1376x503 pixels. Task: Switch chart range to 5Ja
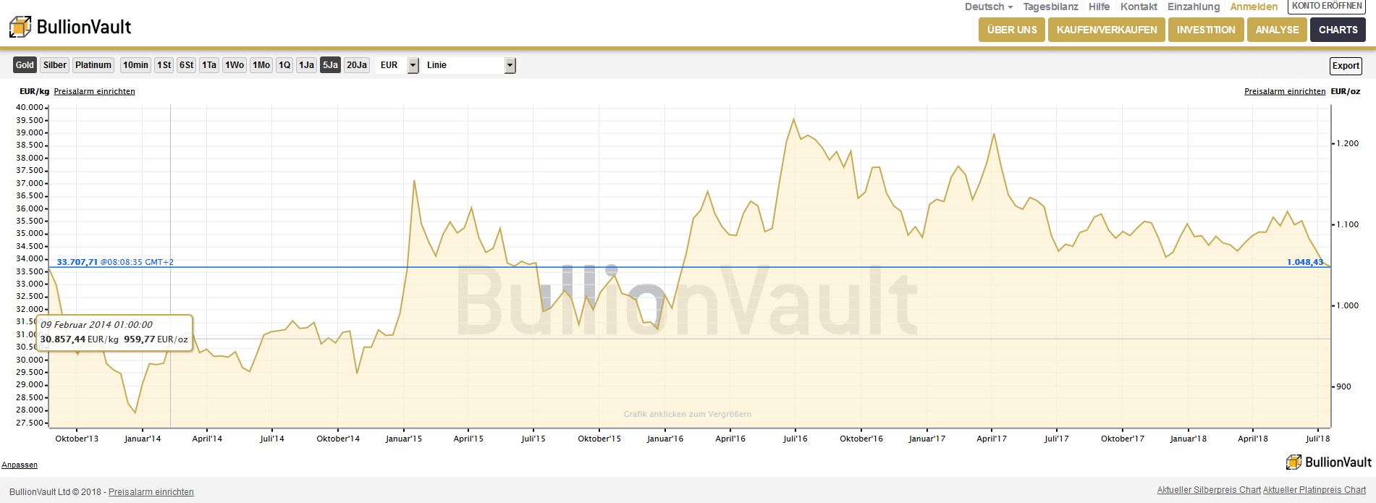pyautogui.click(x=330, y=65)
